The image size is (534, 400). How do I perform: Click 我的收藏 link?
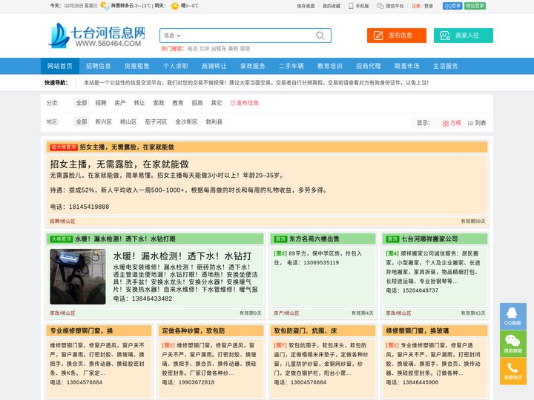pyautogui.click(x=332, y=6)
